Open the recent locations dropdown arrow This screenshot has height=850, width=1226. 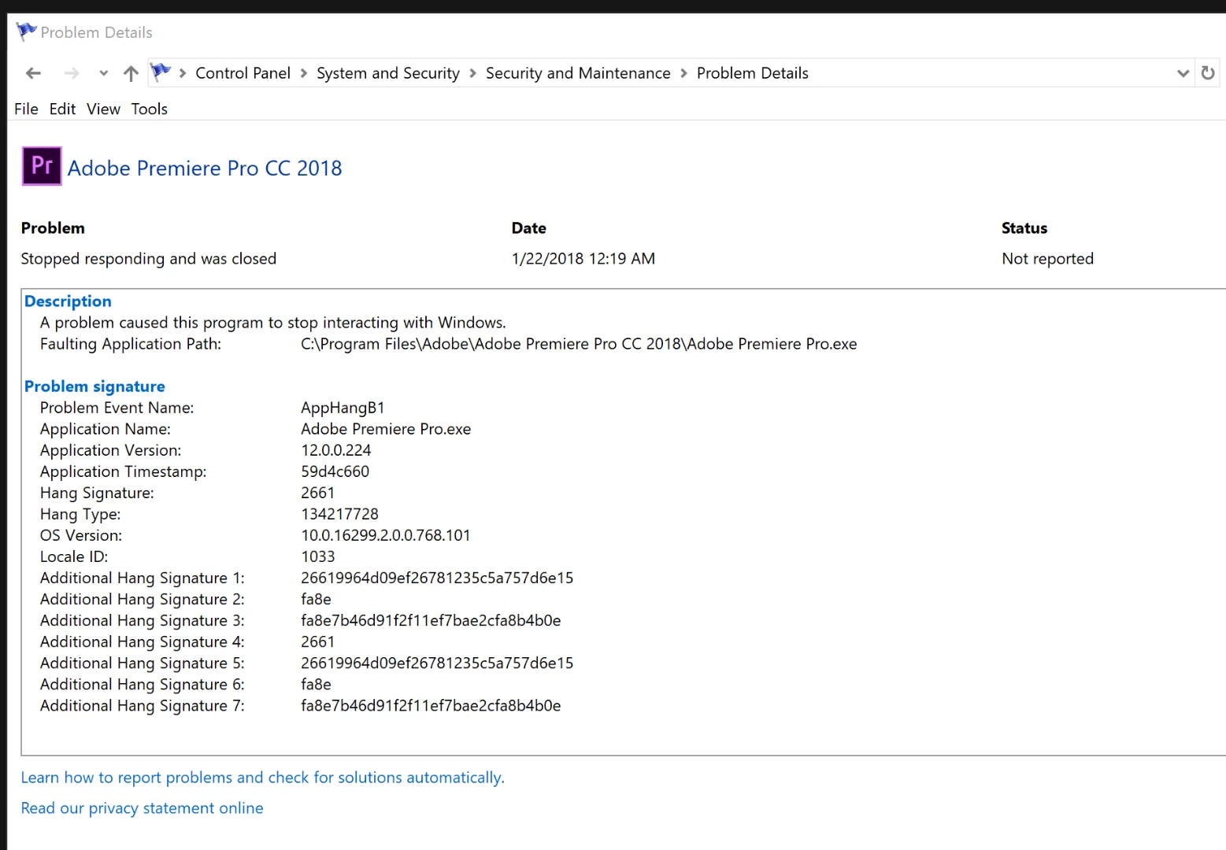103,73
